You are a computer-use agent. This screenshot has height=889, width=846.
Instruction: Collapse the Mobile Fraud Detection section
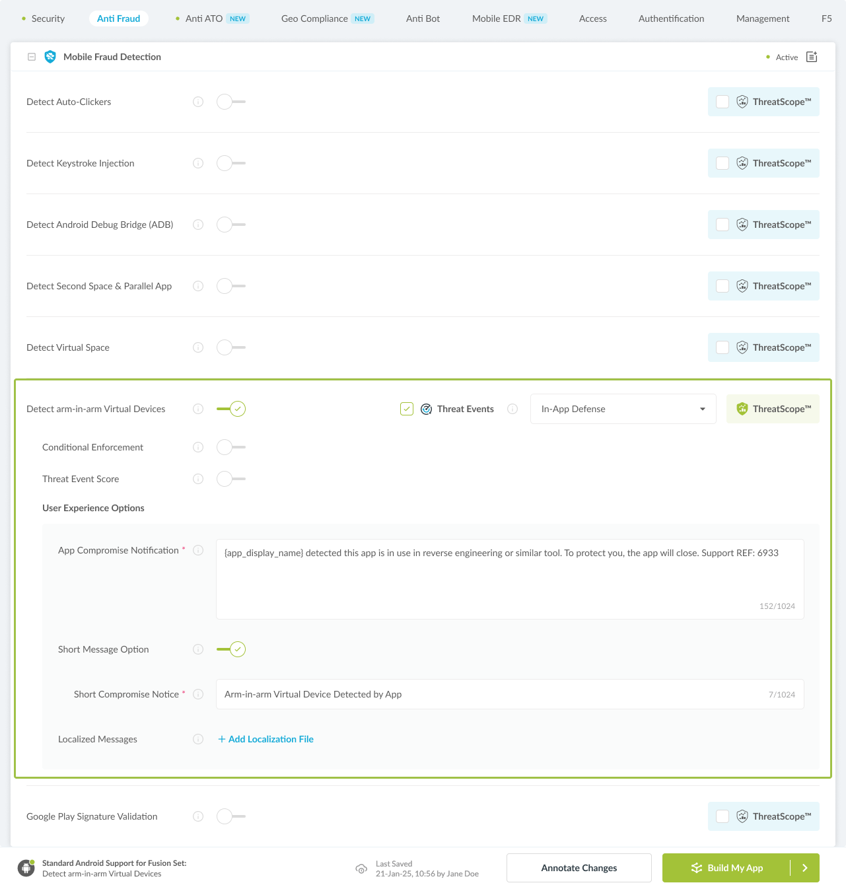[x=32, y=57]
